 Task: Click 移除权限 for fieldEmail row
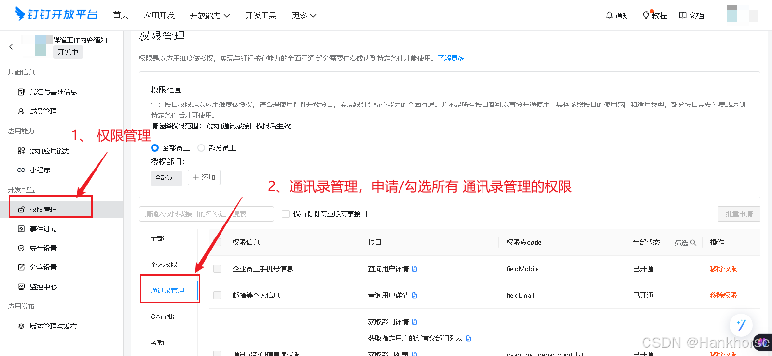[x=723, y=295]
